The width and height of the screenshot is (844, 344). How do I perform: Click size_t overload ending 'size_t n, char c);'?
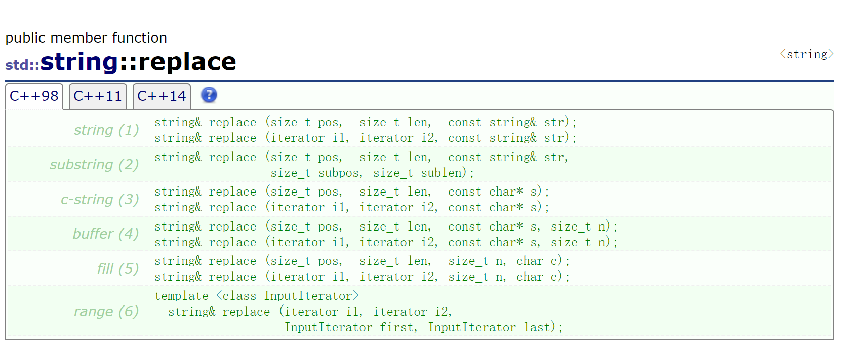click(363, 261)
